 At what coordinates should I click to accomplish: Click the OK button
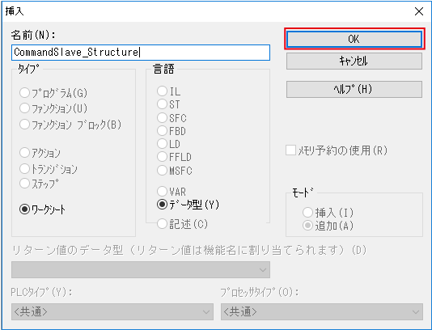point(354,39)
